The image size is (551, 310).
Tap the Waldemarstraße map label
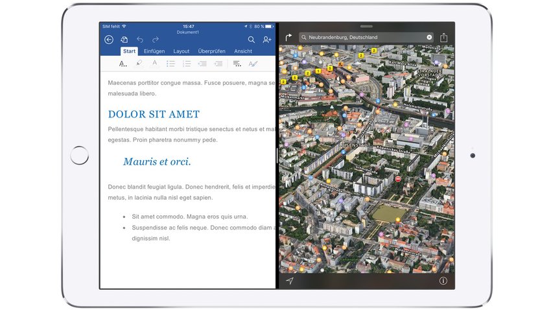pyautogui.click(x=408, y=252)
